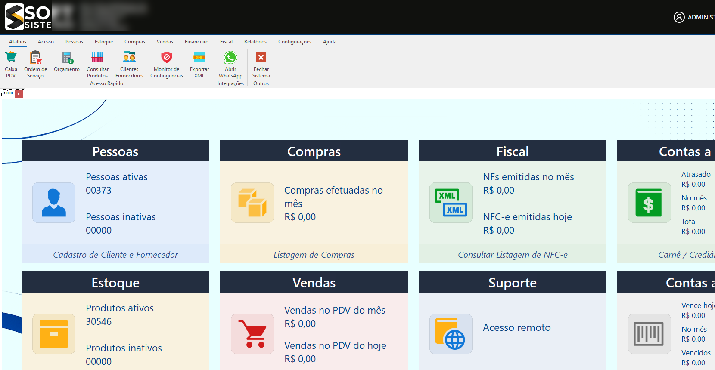Click Exportar XML icon
The width and height of the screenshot is (715, 370).
tap(199, 57)
